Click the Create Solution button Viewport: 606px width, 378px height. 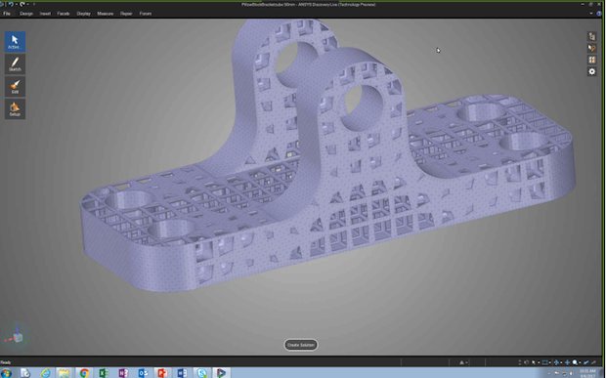pyautogui.click(x=301, y=345)
